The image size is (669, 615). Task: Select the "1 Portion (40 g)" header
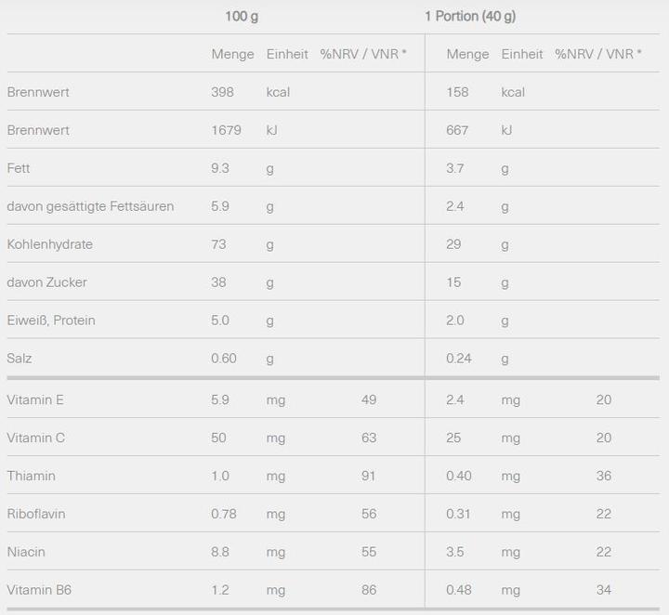click(470, 17)
